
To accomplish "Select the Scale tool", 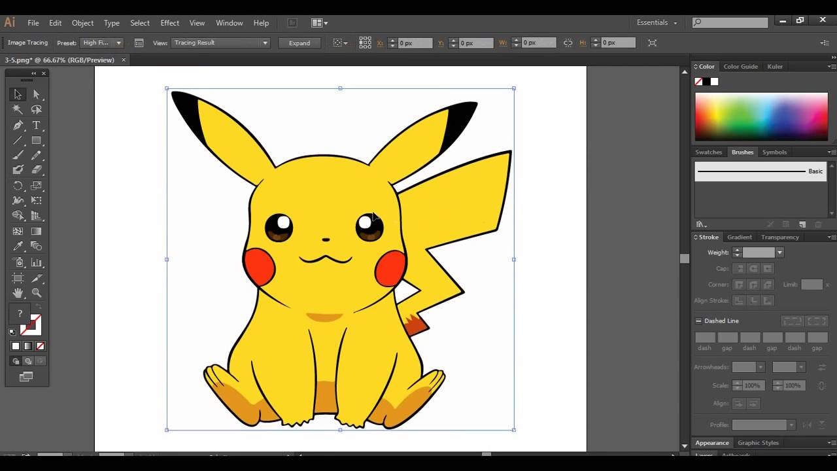I will pyautogui.click(x=37, y=186).
